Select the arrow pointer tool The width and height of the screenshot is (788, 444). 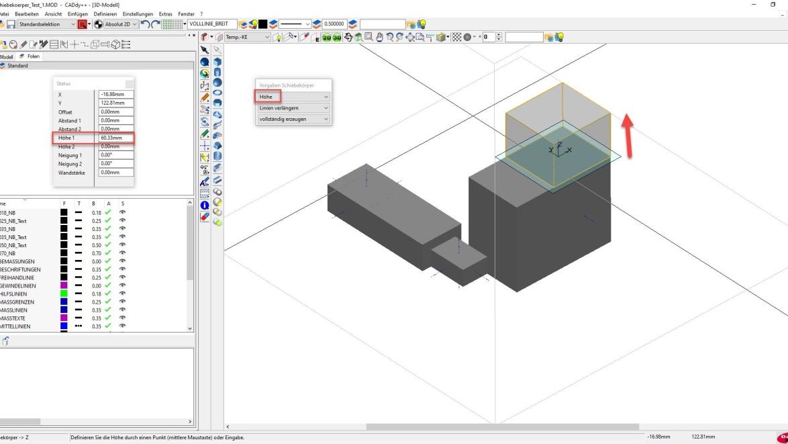tap(205, 50)
